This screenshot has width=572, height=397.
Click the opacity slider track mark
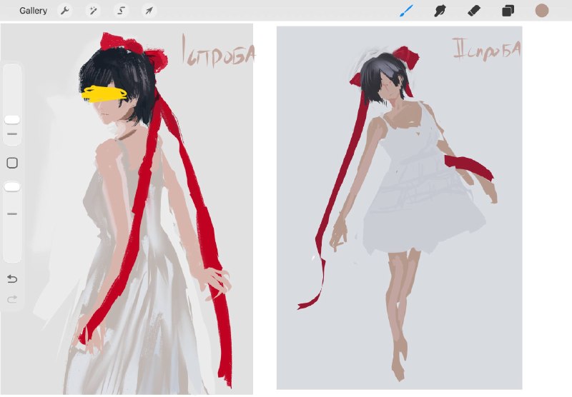tap(12, 213)
